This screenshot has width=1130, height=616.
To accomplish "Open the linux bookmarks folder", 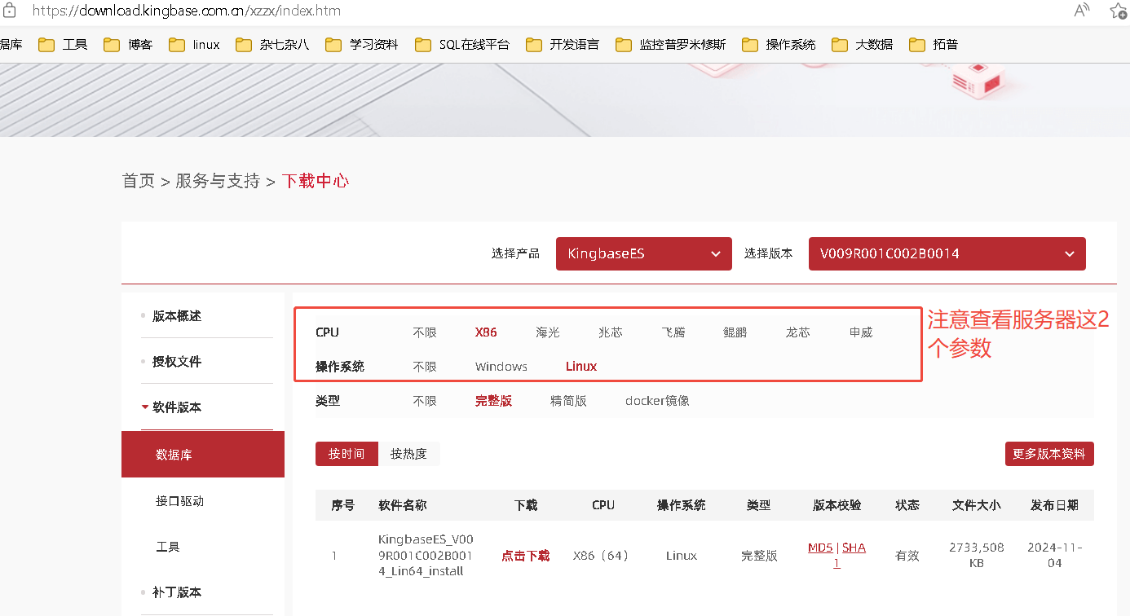I will point(195,45).
